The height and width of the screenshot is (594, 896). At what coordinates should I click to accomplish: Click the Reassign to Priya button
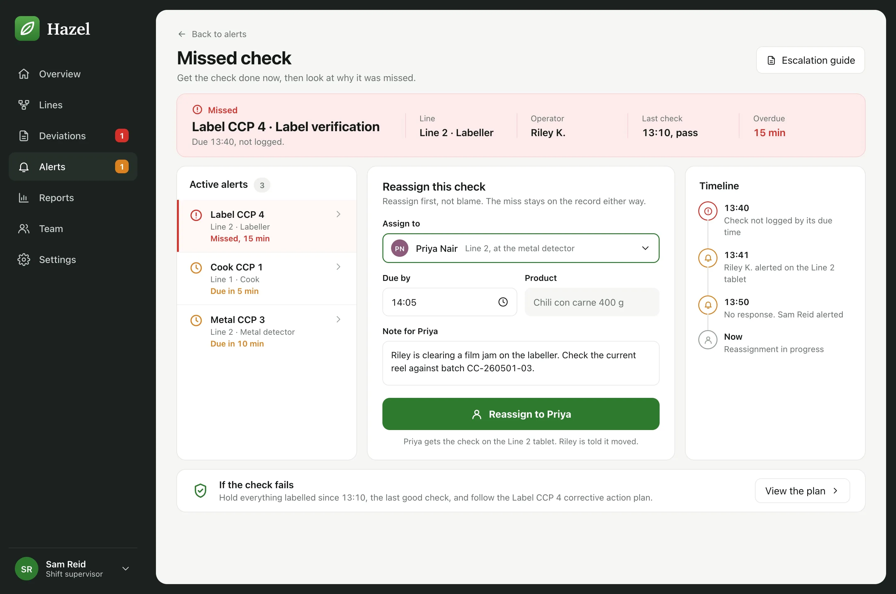(520, 414)
